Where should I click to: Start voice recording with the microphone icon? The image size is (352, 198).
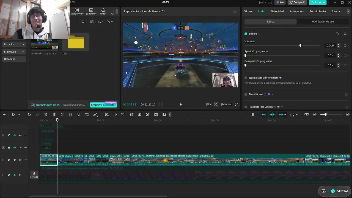coord(253,115)
